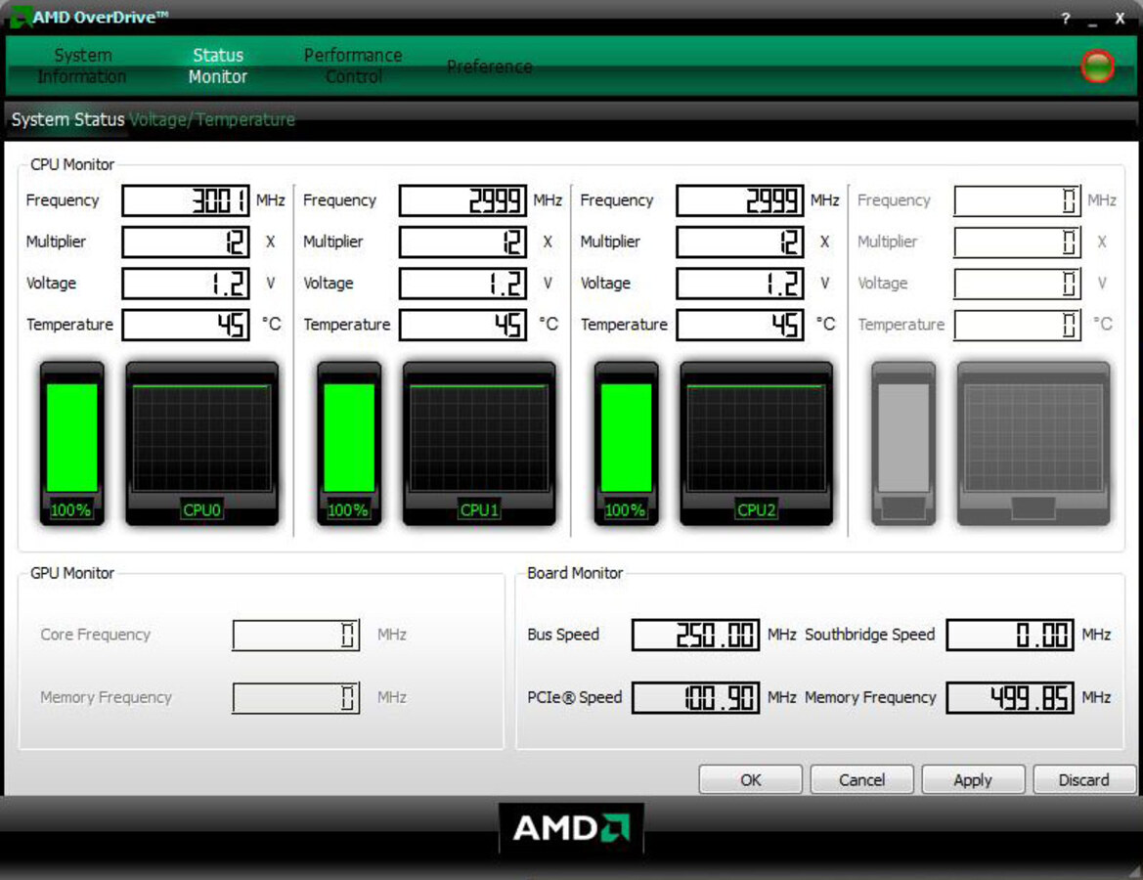Image resolution: width=1143 pixels, height=880 pixels.
Task: Click the OK button
Action: (x=750, y=780)
